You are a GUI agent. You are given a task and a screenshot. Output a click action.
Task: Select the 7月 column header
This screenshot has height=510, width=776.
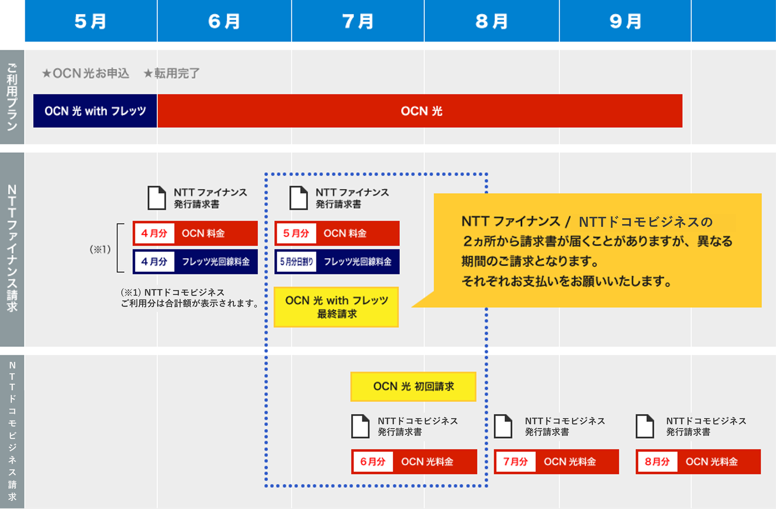(x=358, y=21)
